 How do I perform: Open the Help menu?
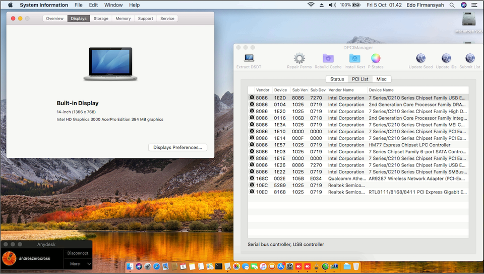[134, 5]
